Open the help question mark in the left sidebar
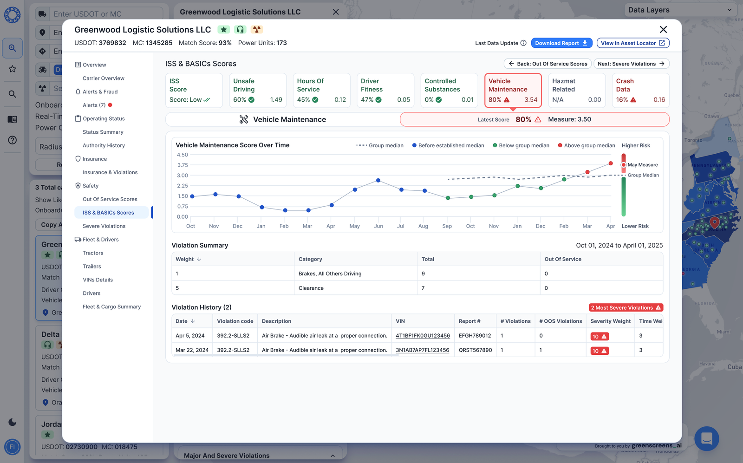 [x=12, y=140]
